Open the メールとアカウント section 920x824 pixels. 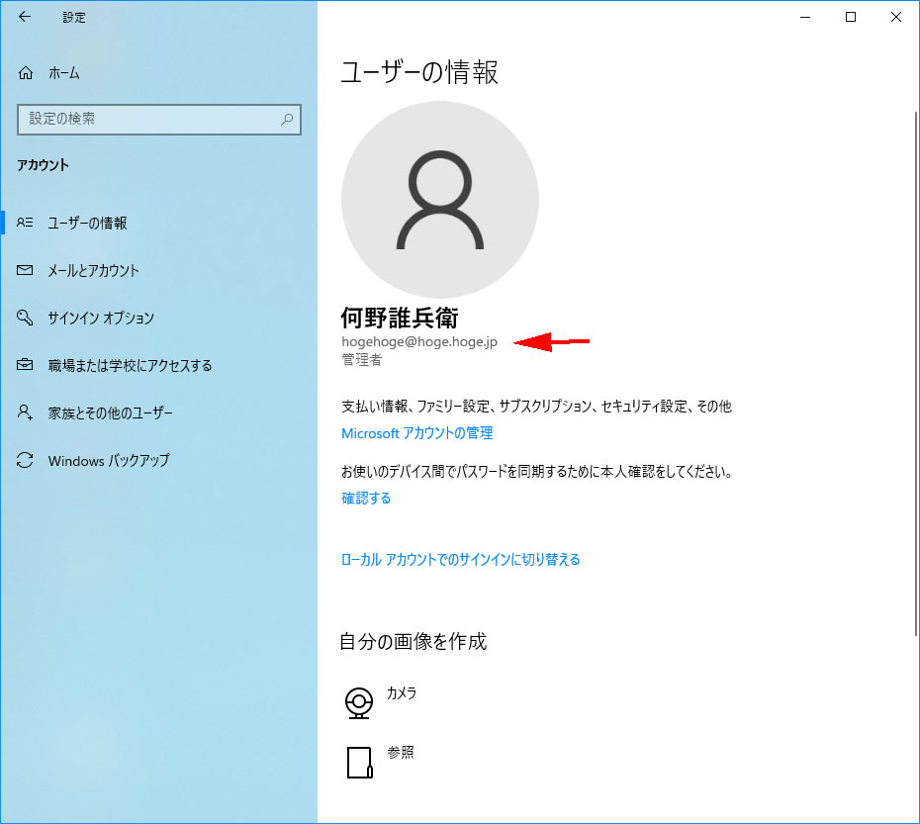coord(93,270)
